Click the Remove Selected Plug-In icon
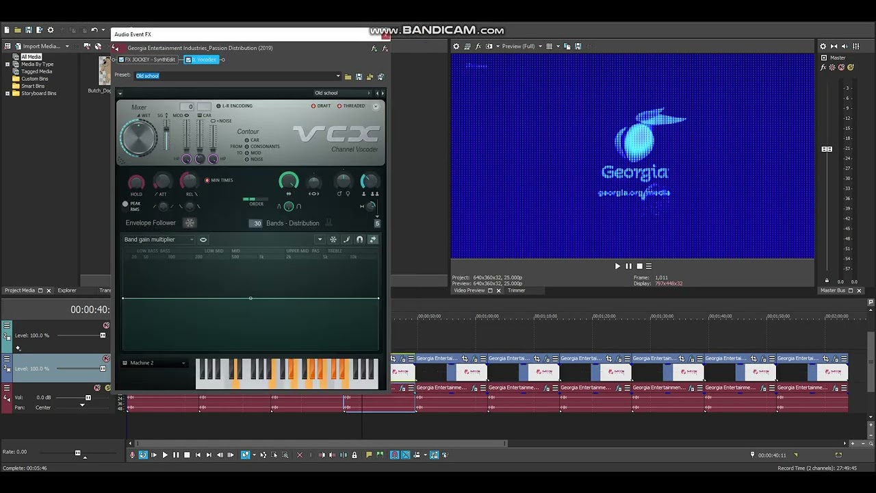 point(385,49)
